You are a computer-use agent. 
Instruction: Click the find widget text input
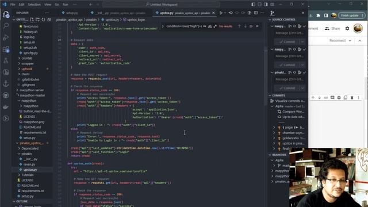tap(183, 26)
